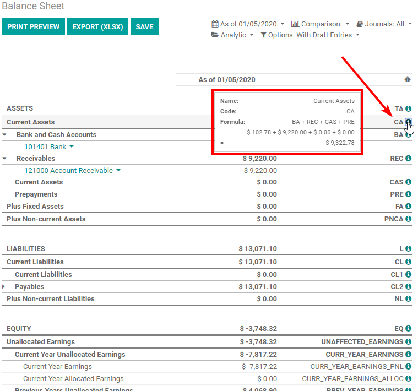Click Current Year Allocated Earnings label
The width and height of the screenshot is (418, 391).
(x=73, y=379)
